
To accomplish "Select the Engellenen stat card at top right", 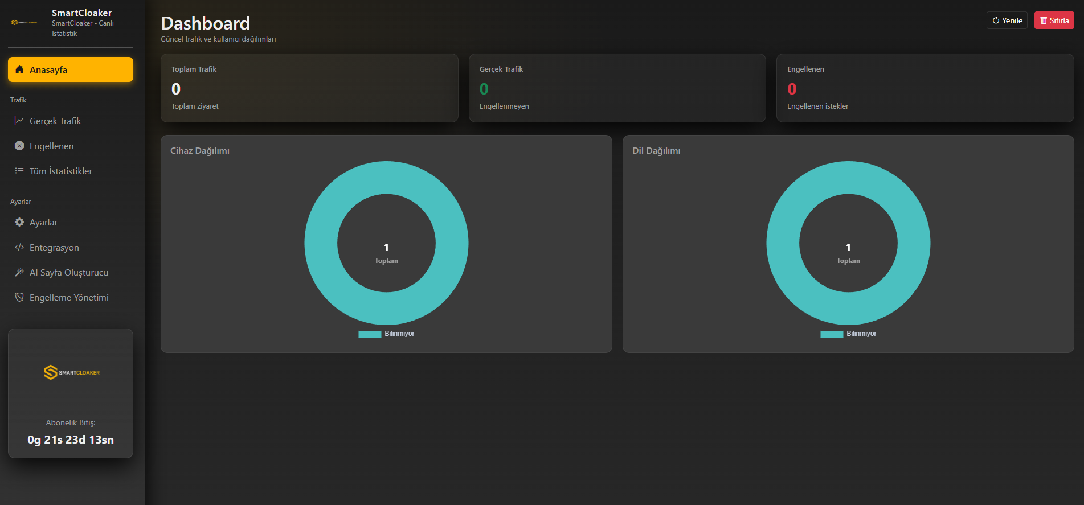I will pyautogui.click(x=925, y=88).
